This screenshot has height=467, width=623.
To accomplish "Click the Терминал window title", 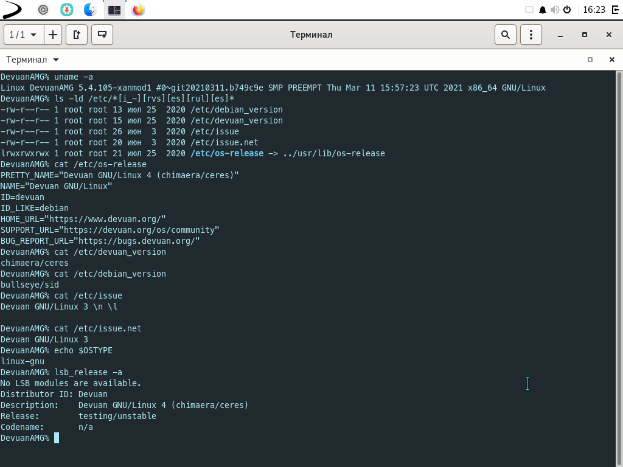I will [311, 35].
